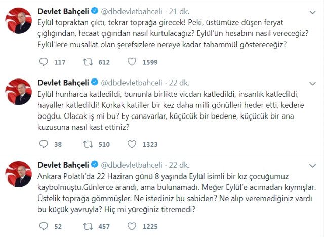
Task: Retweet the first tweet with 612 retweets
Action: (89, 62)
